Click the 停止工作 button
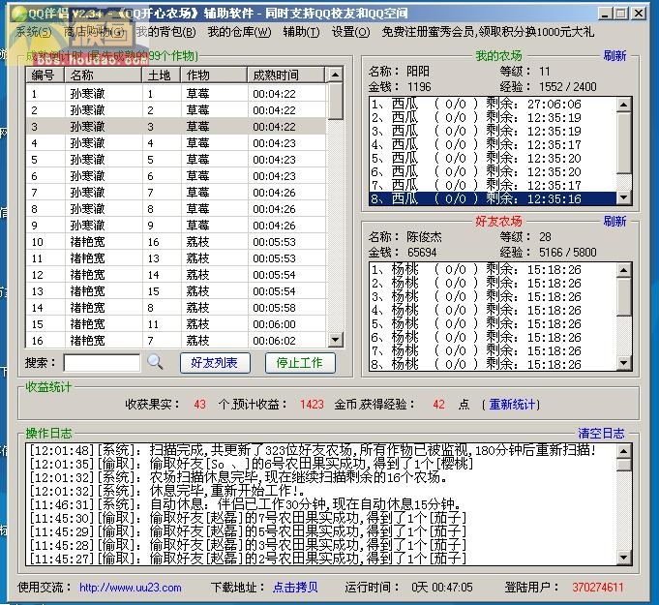The image size is (659, 605). (300, 362)
